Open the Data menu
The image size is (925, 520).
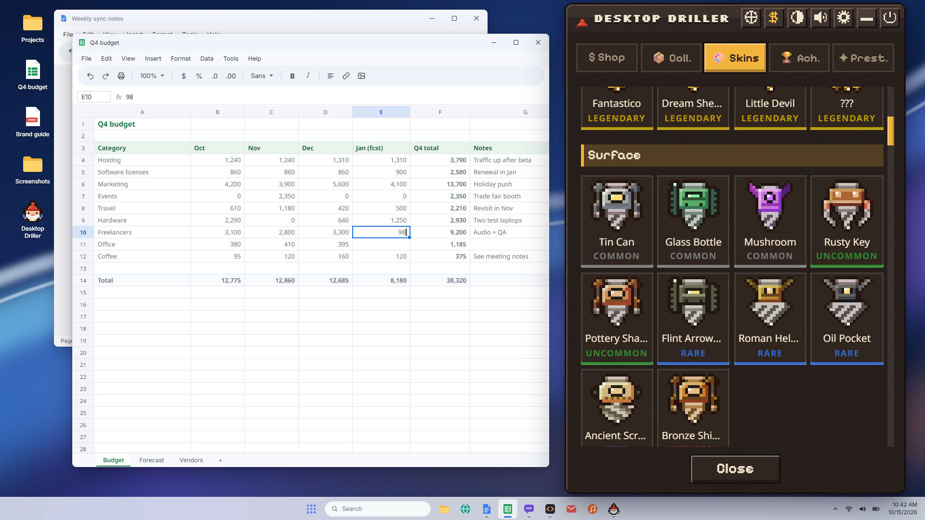click(207, 59)
